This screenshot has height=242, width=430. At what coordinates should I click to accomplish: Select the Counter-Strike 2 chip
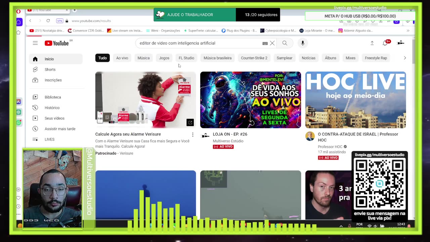coord(254,58)
